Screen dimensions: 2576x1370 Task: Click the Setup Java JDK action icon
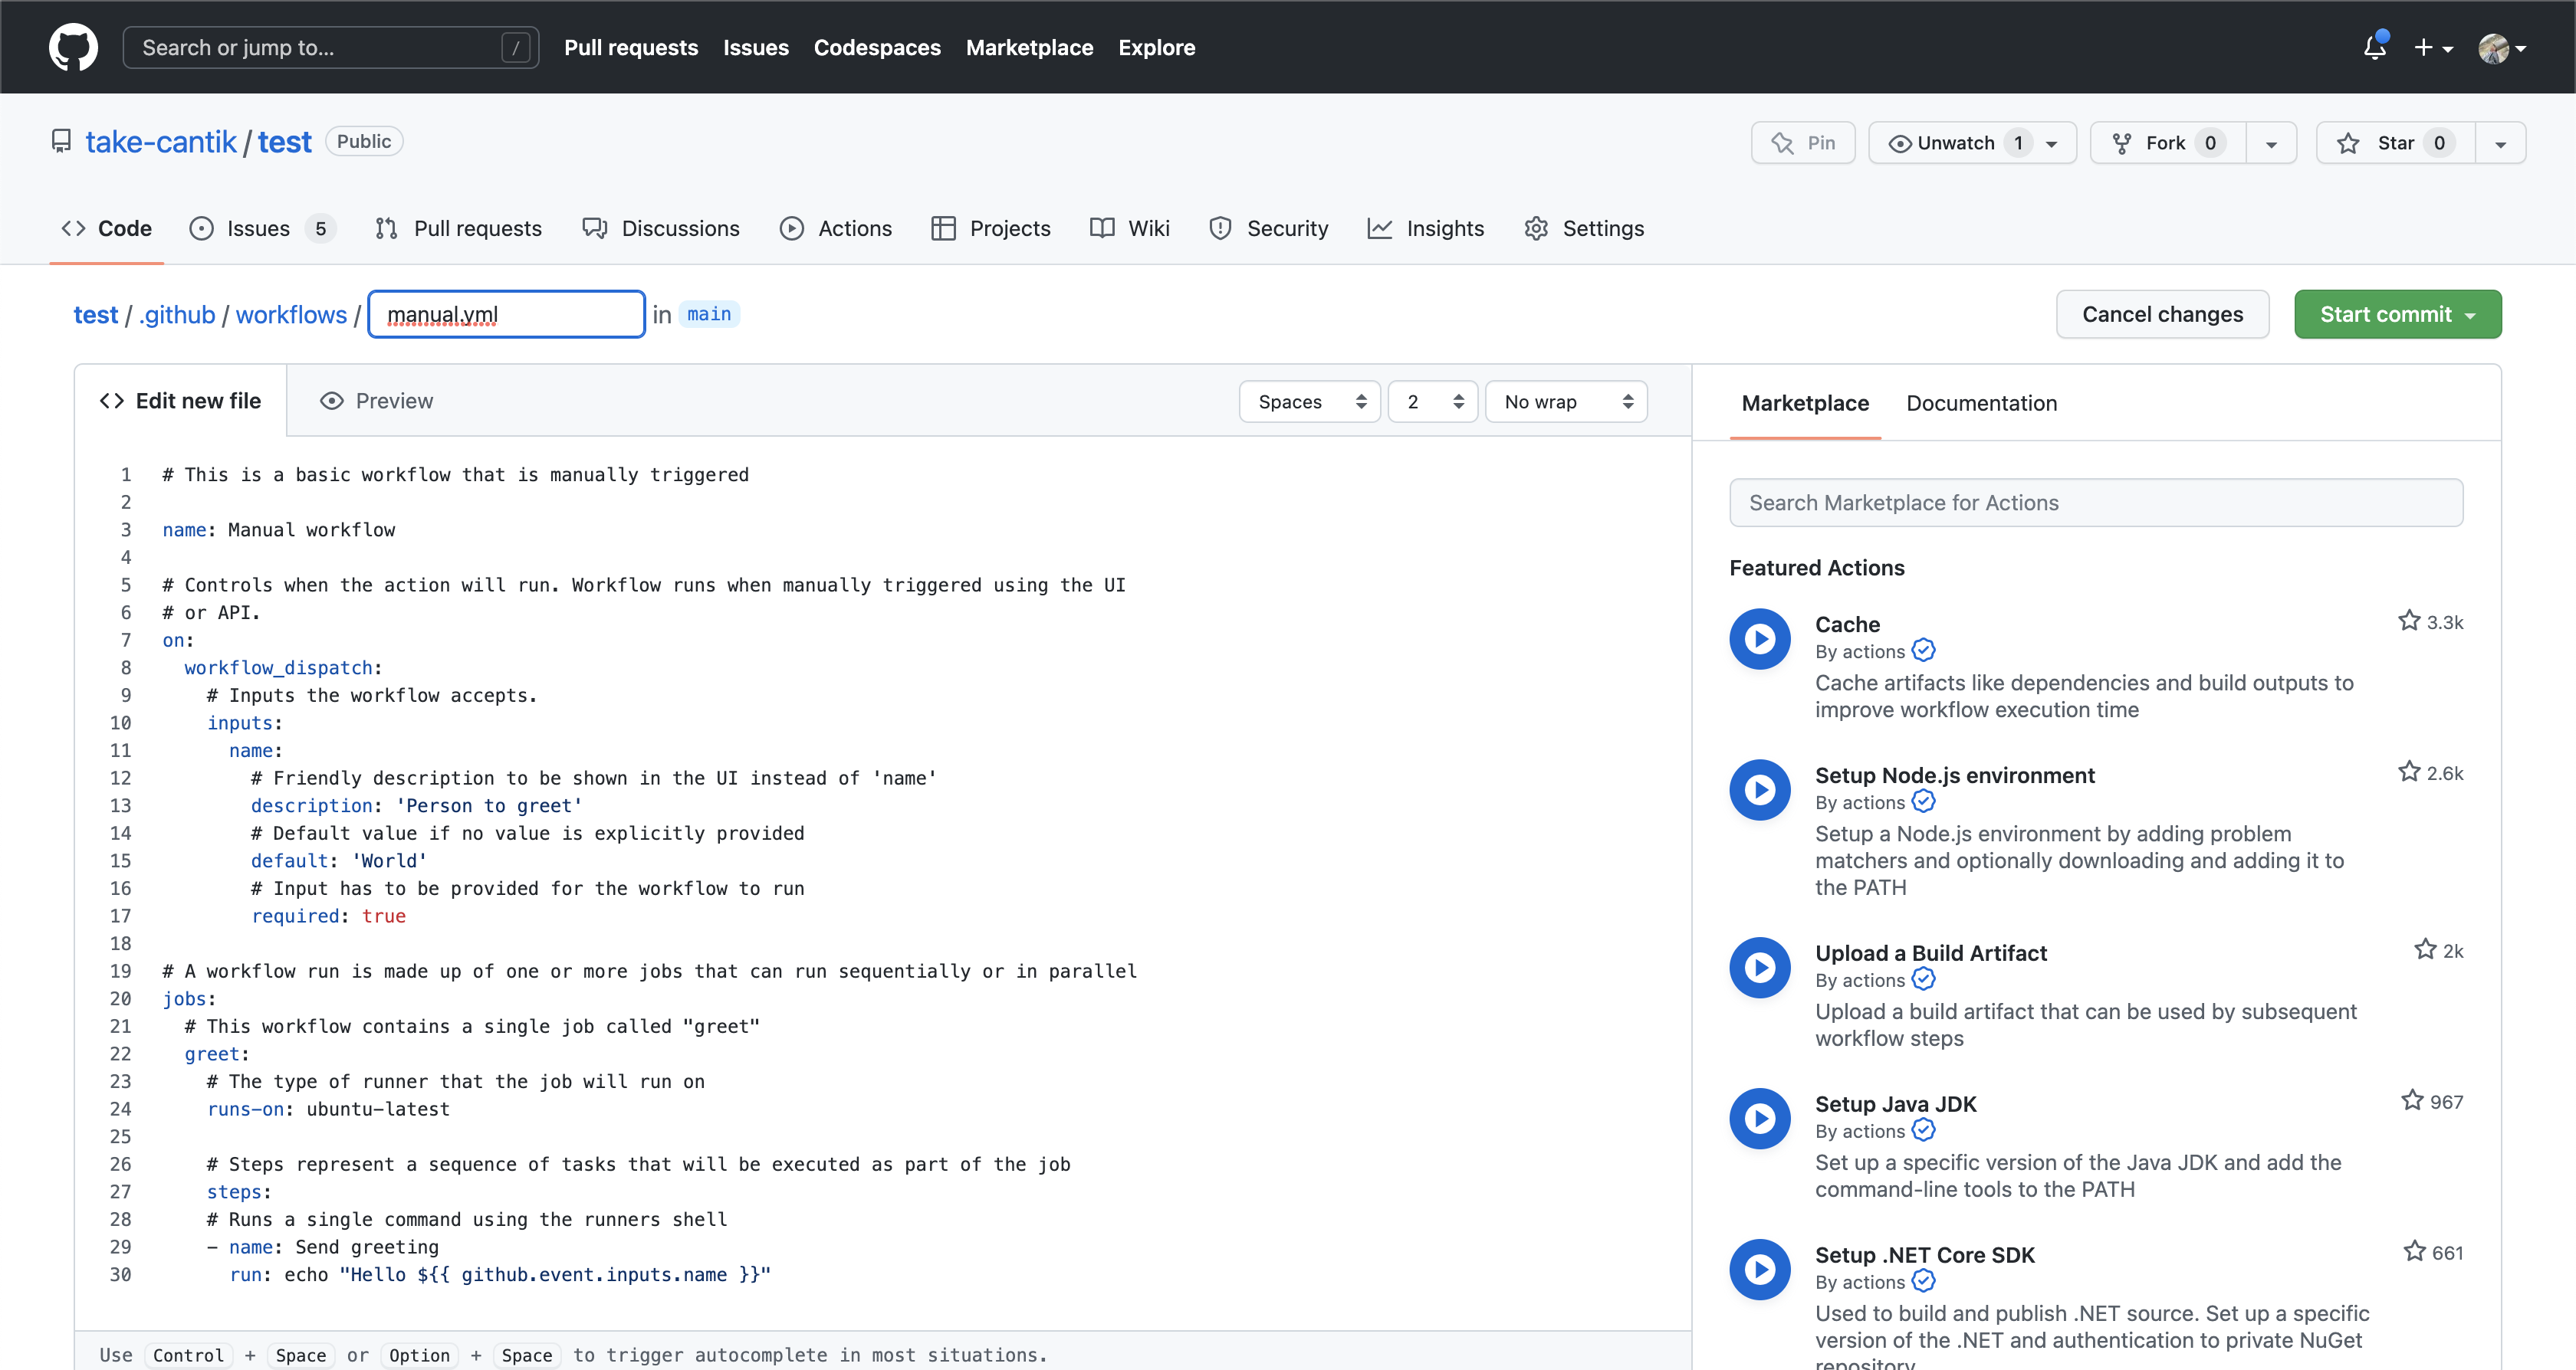coord(1760,1118)
